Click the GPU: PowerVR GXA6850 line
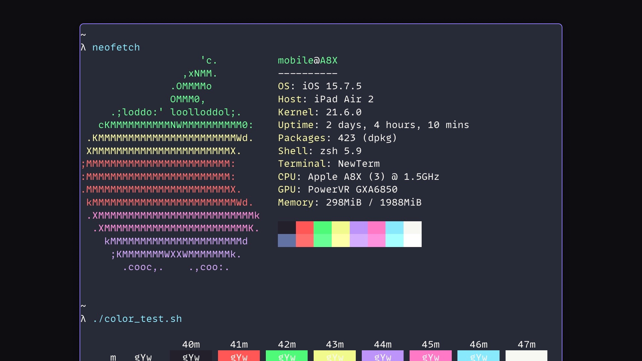Viewport: 642px width, 361px height. click(x=337, y=190)
